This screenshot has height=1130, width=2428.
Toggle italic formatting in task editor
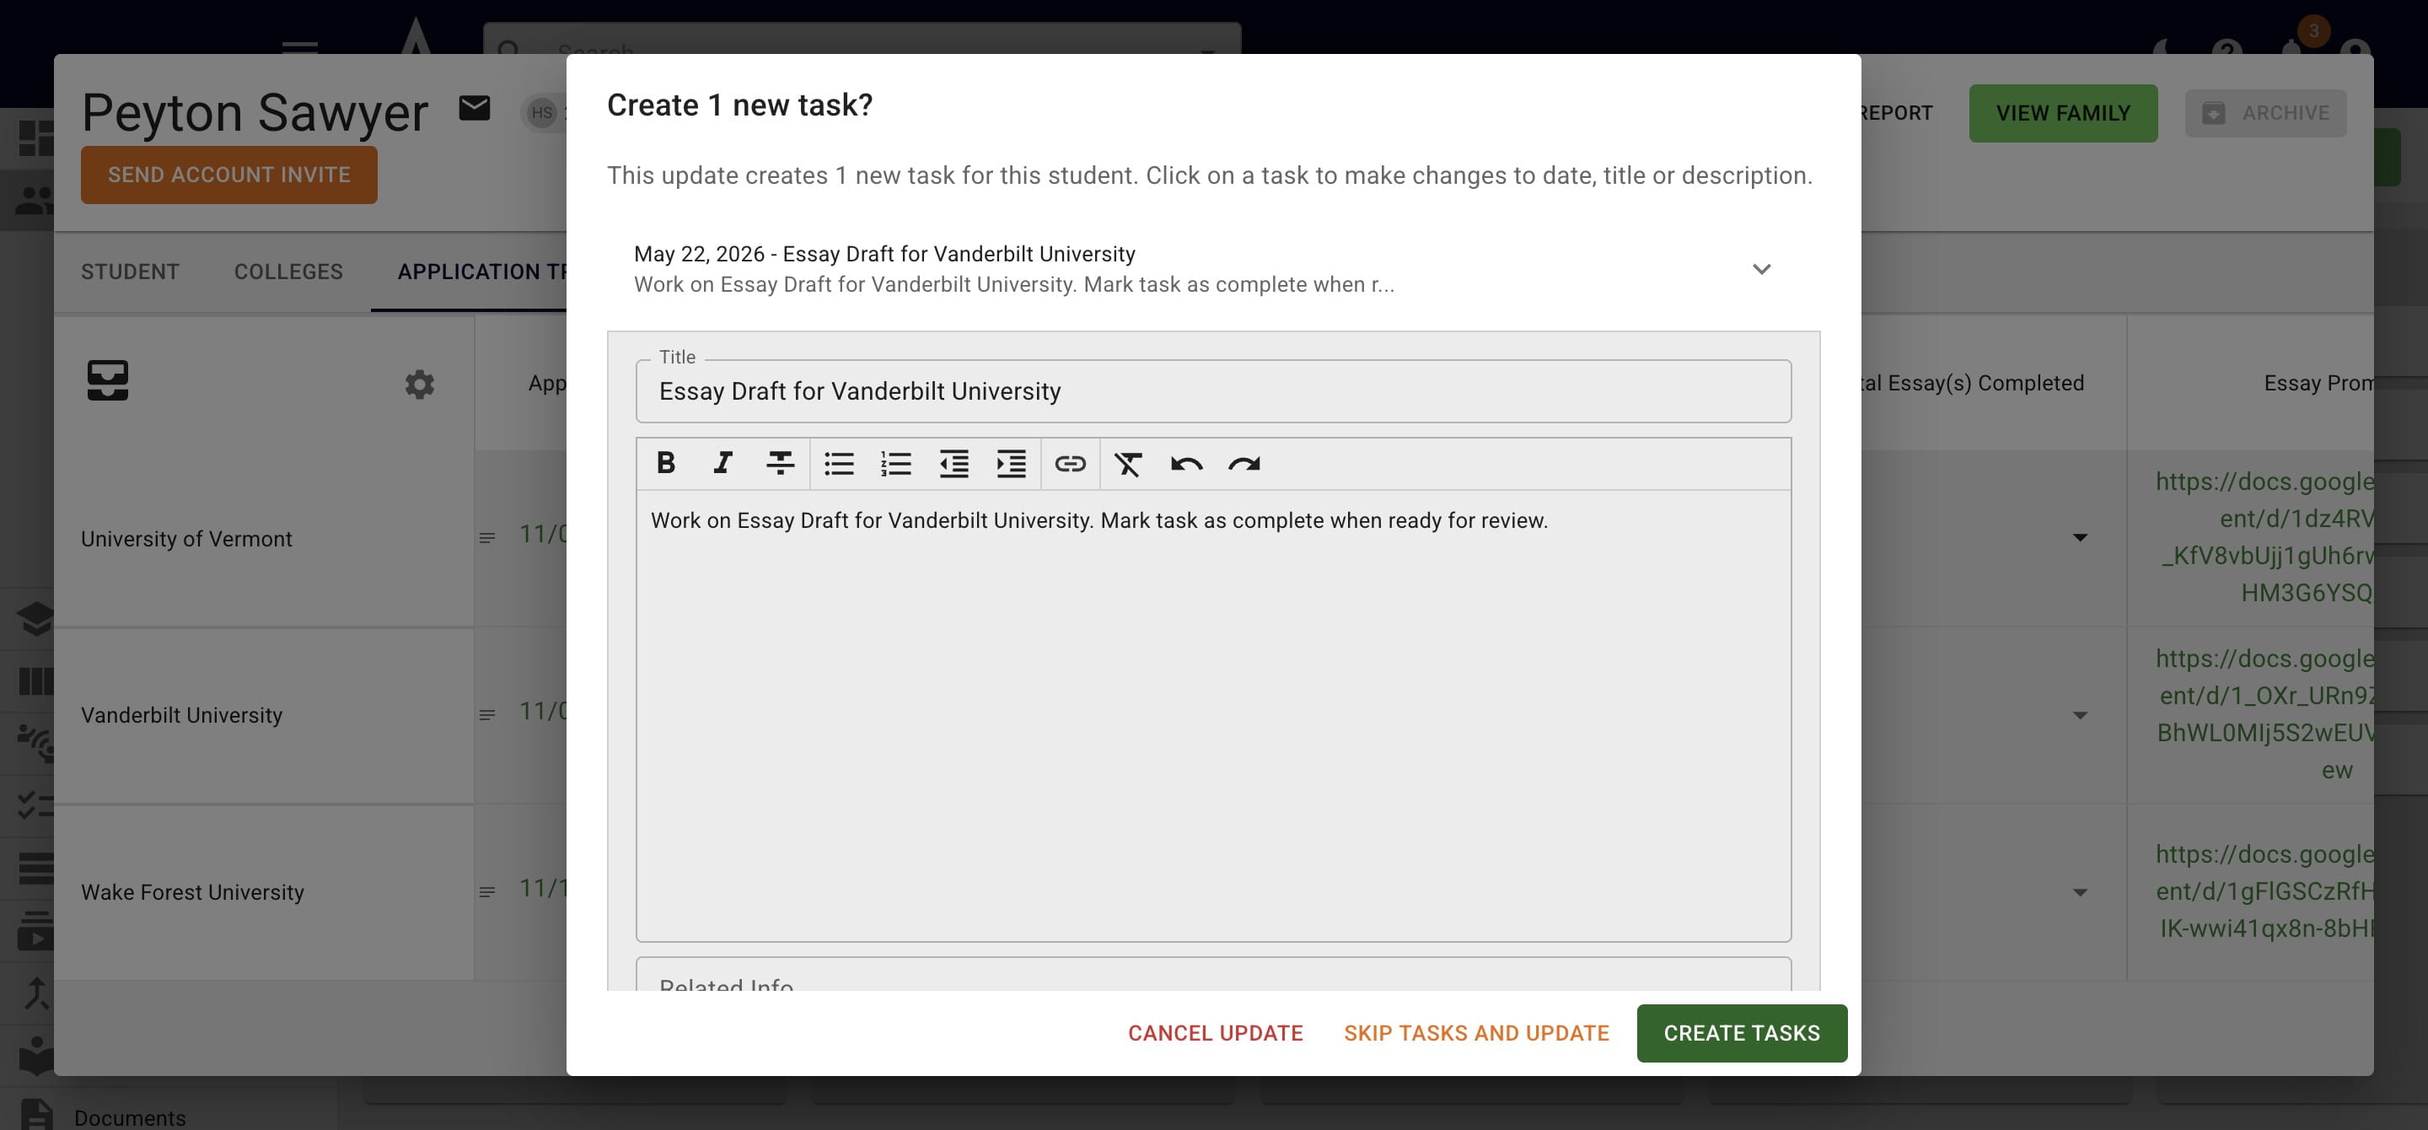tap(723, 463)
